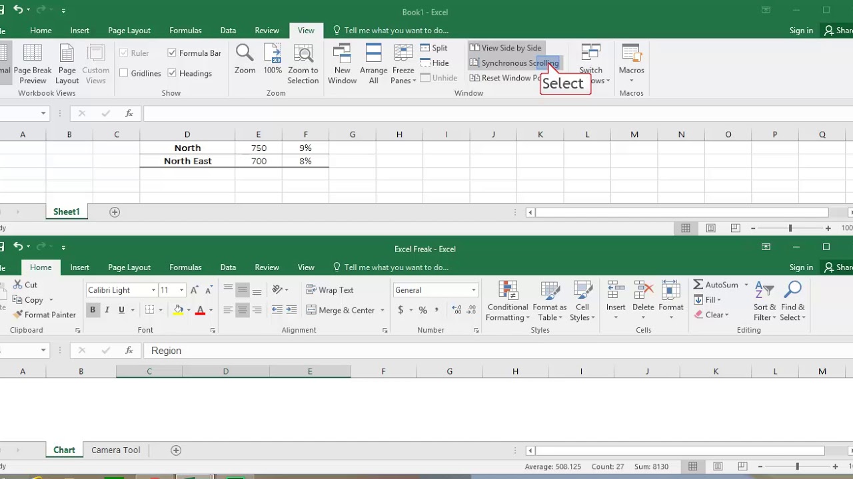The image size is (853, 479).
Task: Toggle Italic in Excel Freak Font group
Action: [x=107, y=310]
